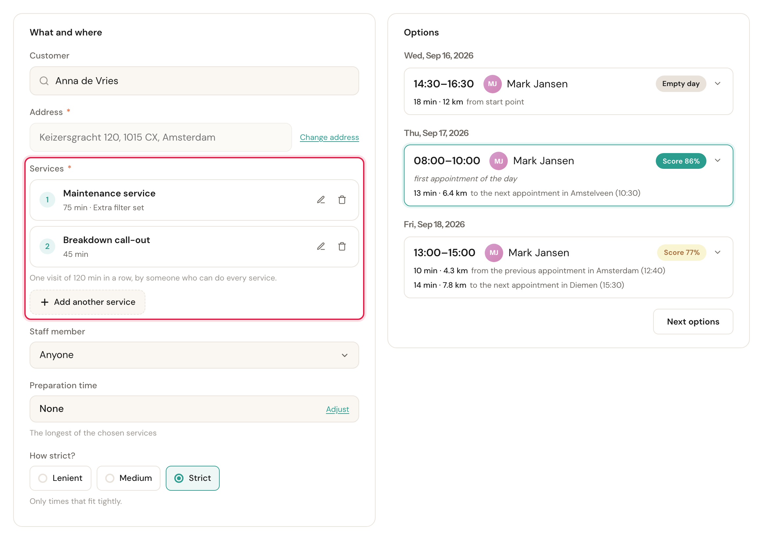Click MJ avatar on the 13:00–15:00 option
763x540 pixels.
494,253
